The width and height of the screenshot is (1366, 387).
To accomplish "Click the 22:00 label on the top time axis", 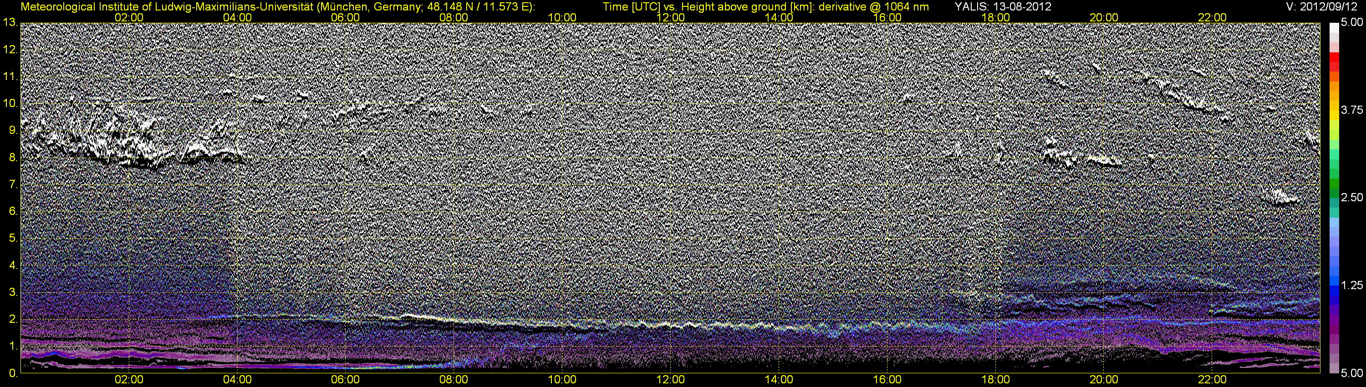I will (1212, 17).
